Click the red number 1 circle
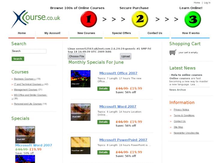218x163 pixels. pyautogui.click(x=89, y=19)
